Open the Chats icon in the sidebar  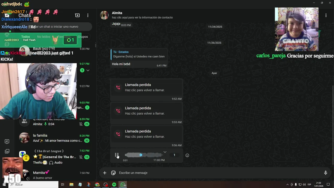click(x=7, y=15)
